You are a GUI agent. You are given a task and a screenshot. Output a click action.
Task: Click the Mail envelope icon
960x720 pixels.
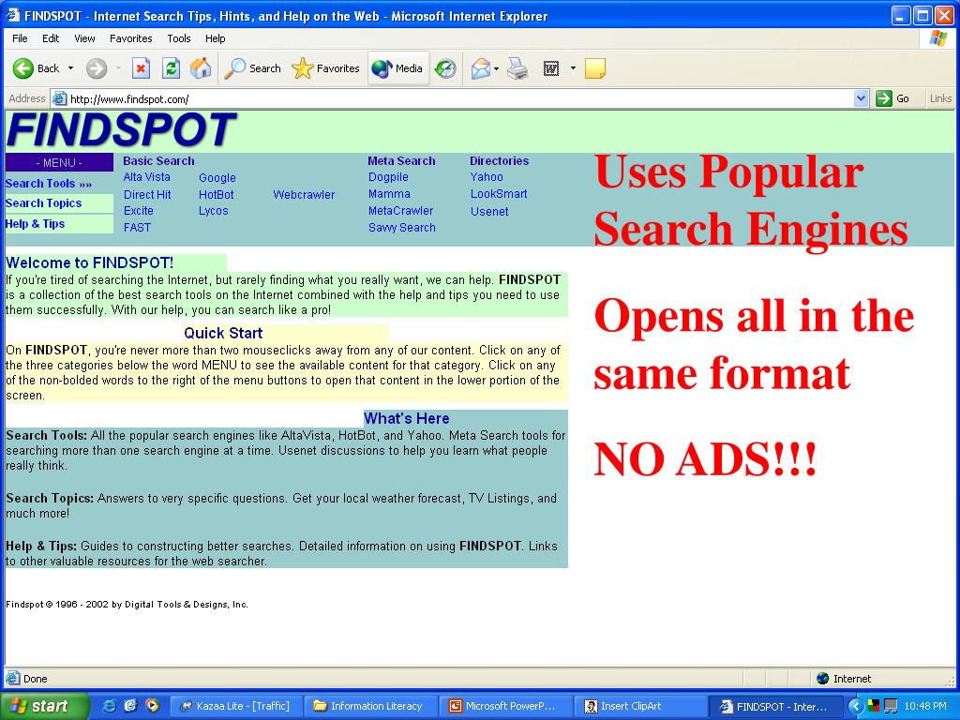pos(481,68)
